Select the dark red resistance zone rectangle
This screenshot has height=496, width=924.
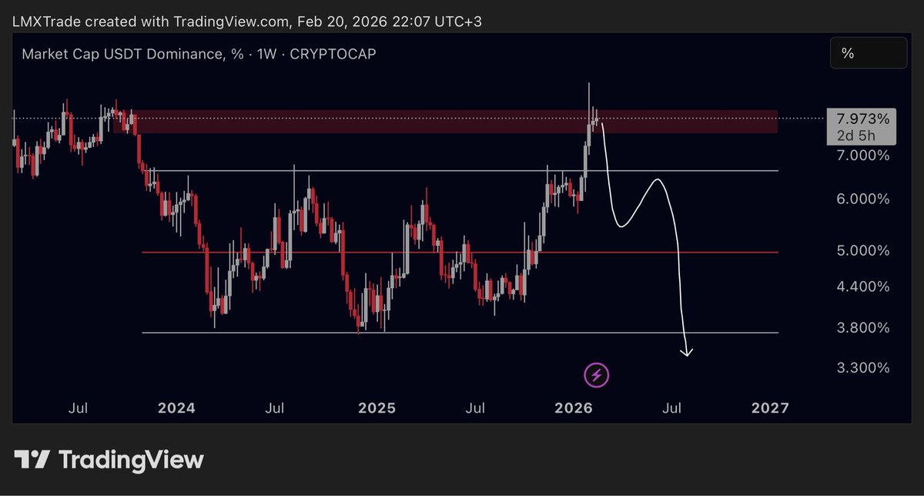point(445,121)
